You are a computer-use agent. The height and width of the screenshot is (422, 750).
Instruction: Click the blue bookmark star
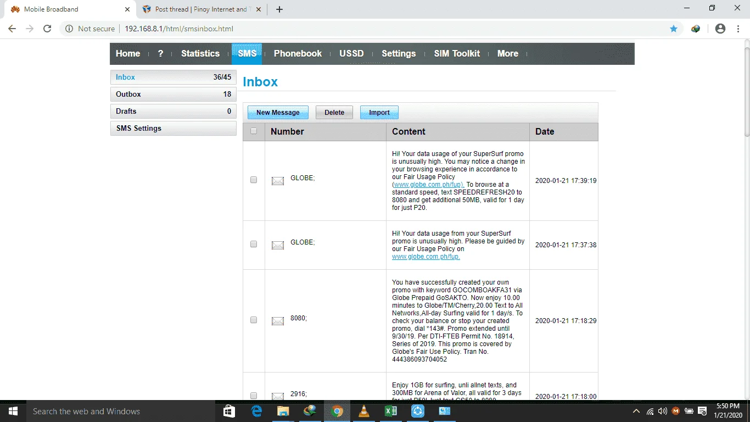pyautogui.click(x=674, y=29)
